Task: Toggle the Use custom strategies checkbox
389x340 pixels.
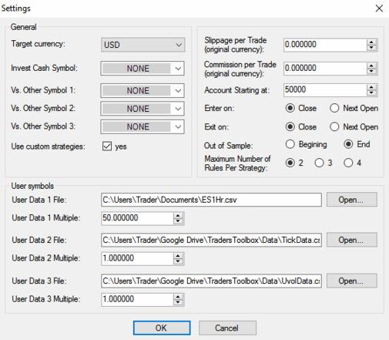Action: (107, 146)
